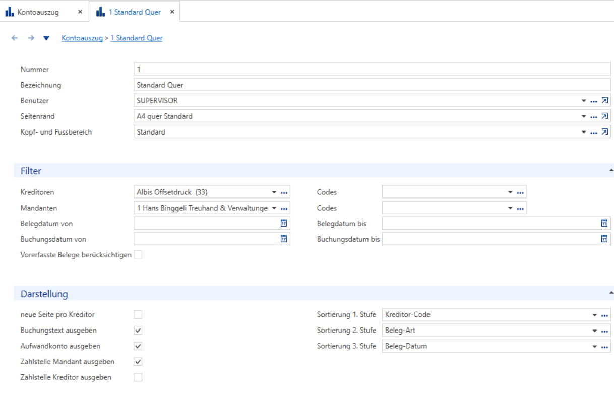Click the Benutzer ellipsis lookup icon
This screenshot has width=614, height=396.
click(594, 101)
